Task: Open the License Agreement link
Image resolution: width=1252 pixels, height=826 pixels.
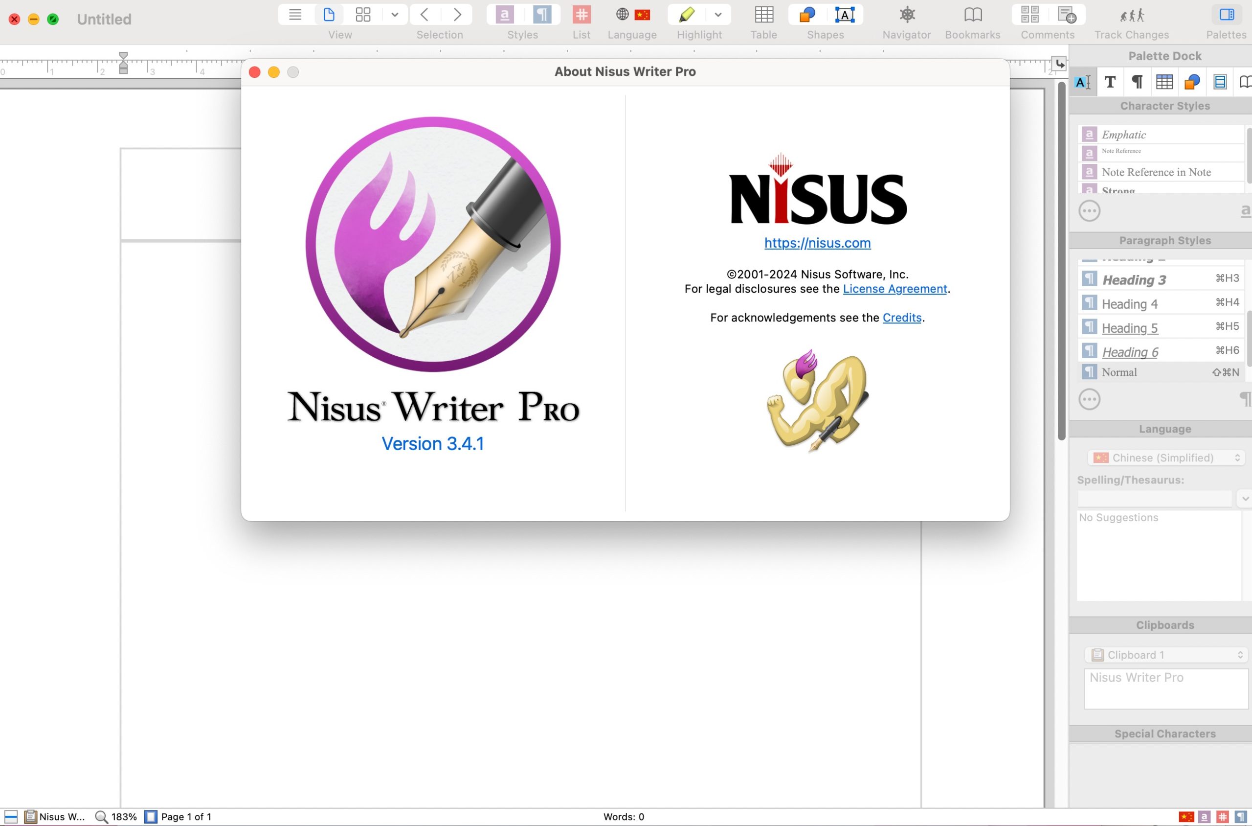Action: 894,289
